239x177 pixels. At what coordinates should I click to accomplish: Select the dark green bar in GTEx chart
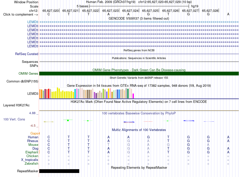[128, 93]
